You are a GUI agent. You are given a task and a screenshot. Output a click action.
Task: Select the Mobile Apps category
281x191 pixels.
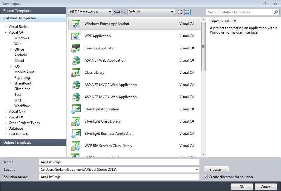coord(24,72)
